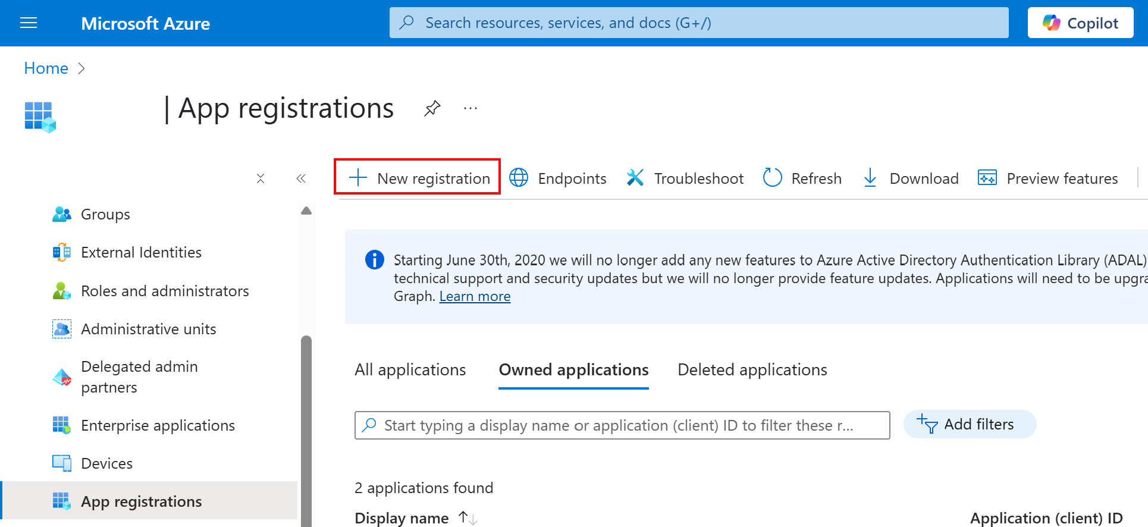Download the applications list
The width and height of the screenshot is (1148, 527).
pyautogui.click(x=911, y=178)
